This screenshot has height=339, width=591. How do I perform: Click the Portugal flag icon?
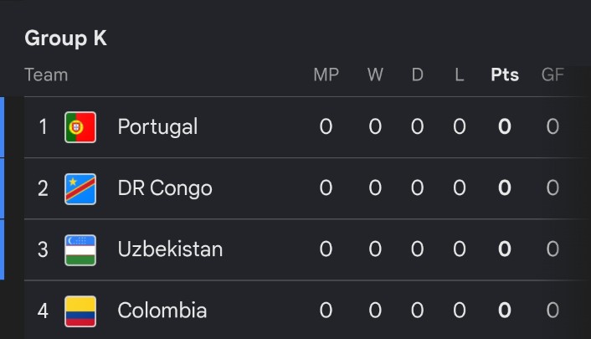click(80, 127)
